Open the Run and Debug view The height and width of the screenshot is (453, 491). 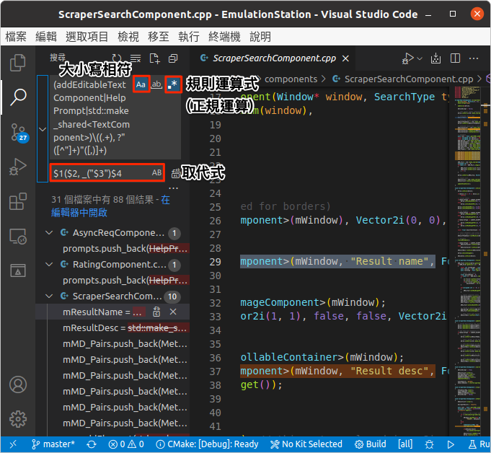18,167
